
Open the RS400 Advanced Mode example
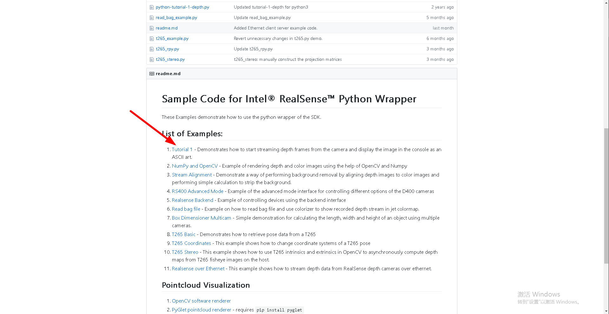click(x=197, y=191)
